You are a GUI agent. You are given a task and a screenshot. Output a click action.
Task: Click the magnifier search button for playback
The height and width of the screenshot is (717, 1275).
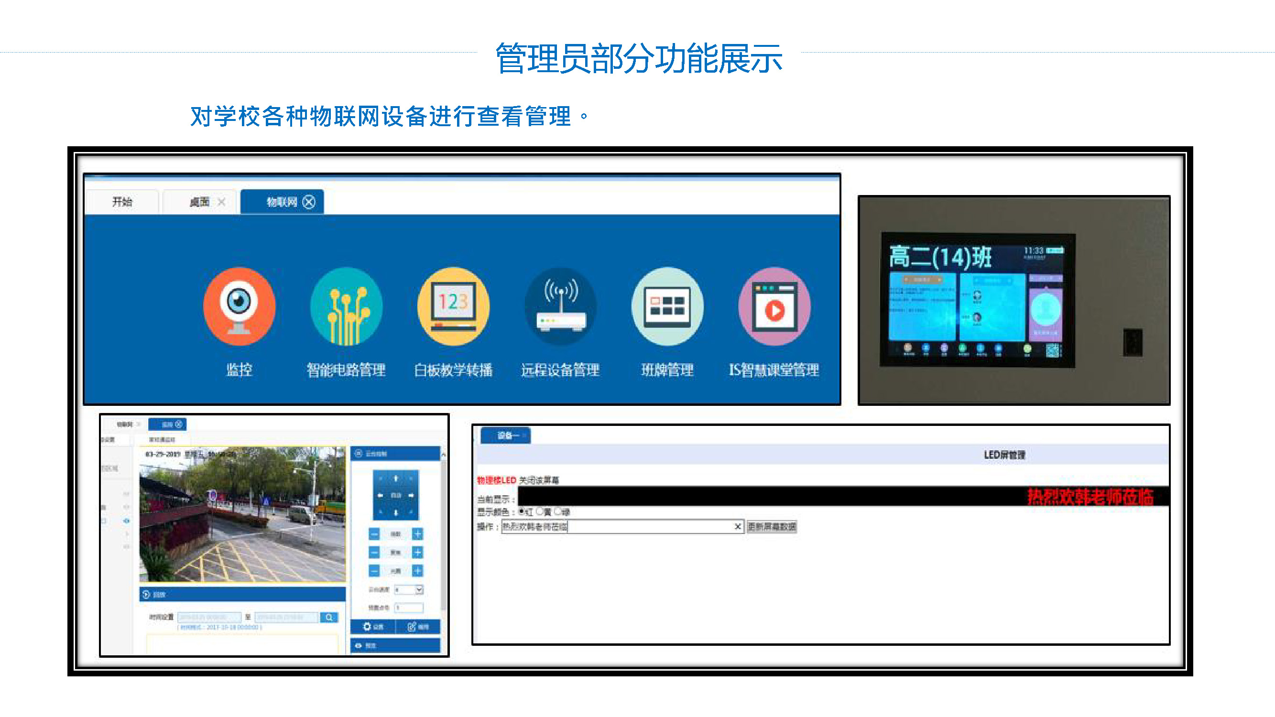point(328,617)
